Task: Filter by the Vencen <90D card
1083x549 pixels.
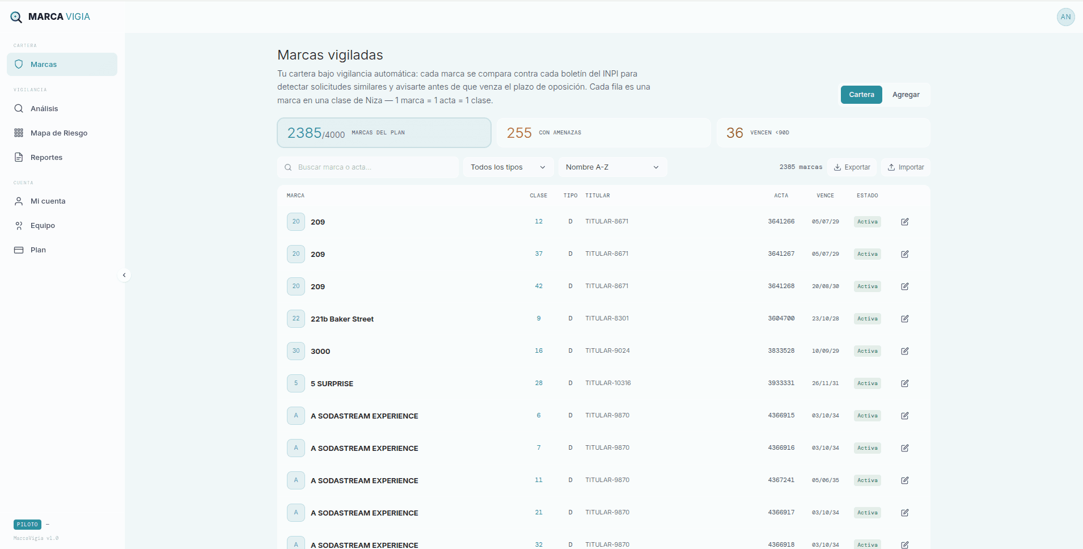Action: [823, 133]
